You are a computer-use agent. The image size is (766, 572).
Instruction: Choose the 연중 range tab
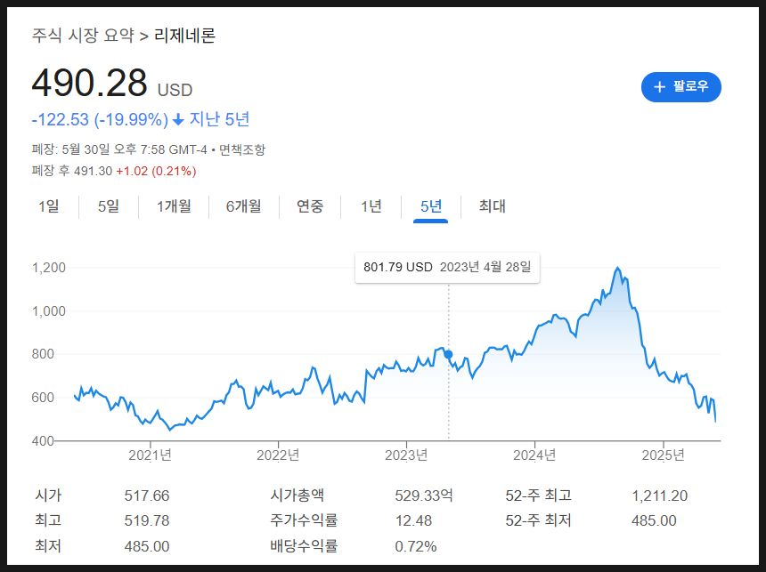click(x=310, y=206)
